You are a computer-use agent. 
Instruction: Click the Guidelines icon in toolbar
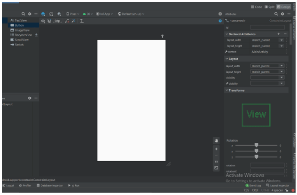click(x=81, y=21)
